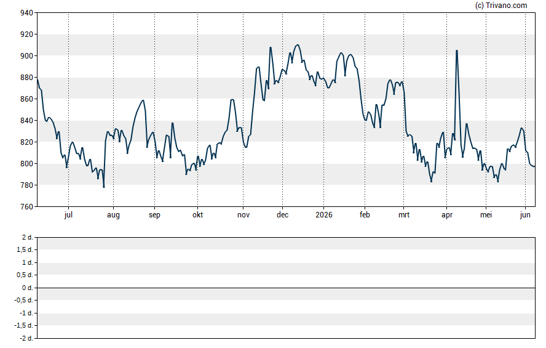Click the 820 price axis value
The height and width of the screenshot is (348, 546).
[x=26, y=142]
